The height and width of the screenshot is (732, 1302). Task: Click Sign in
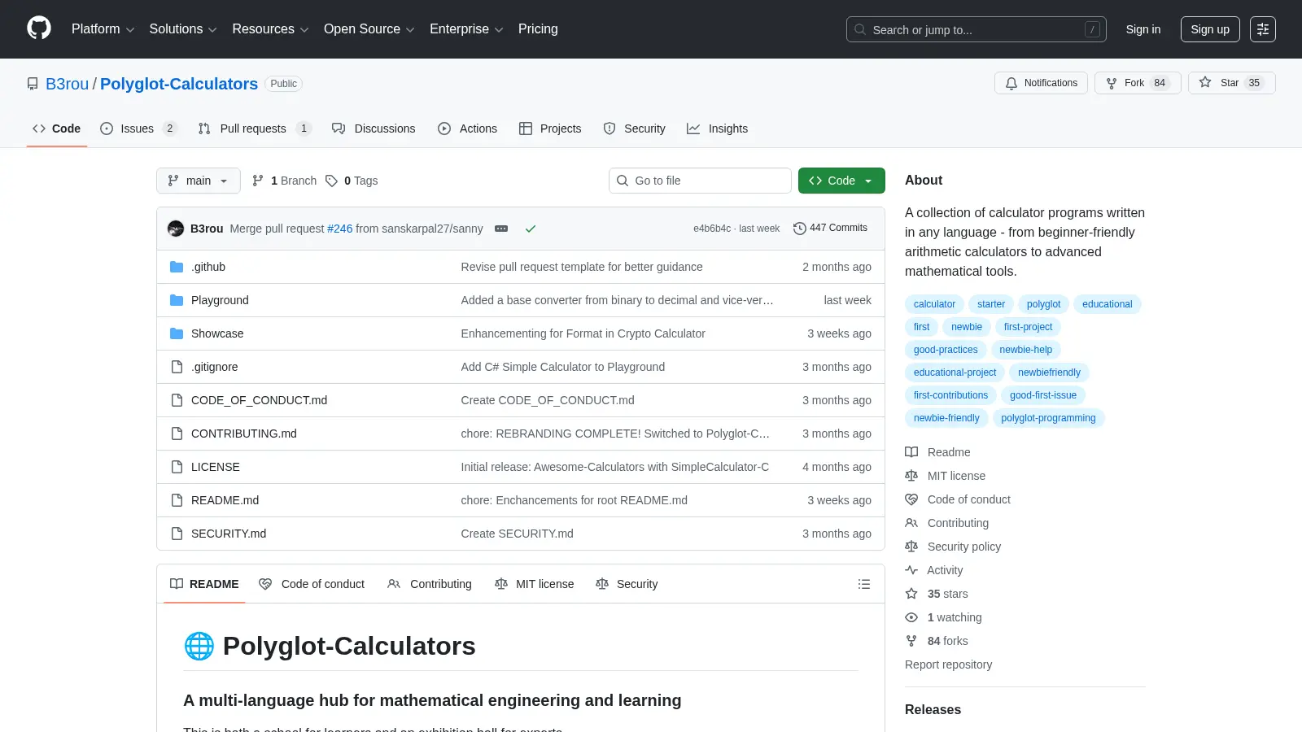(1143, 29)
